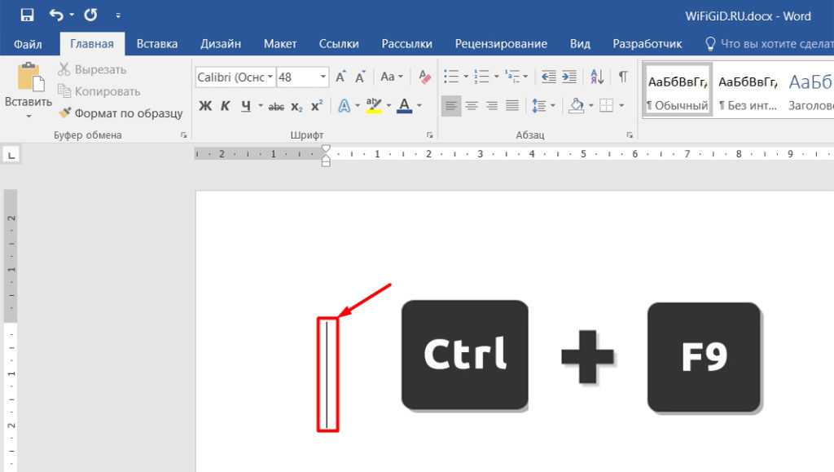
Task: Switch to the Вставка tab
Action: coord(157,44)
